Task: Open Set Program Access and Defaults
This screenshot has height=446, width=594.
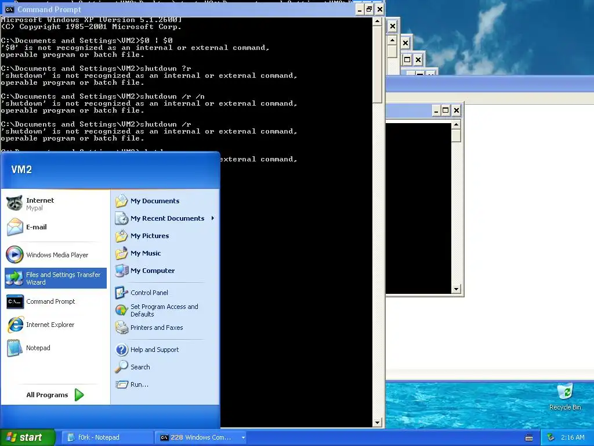Action: [x=165, y=310]
